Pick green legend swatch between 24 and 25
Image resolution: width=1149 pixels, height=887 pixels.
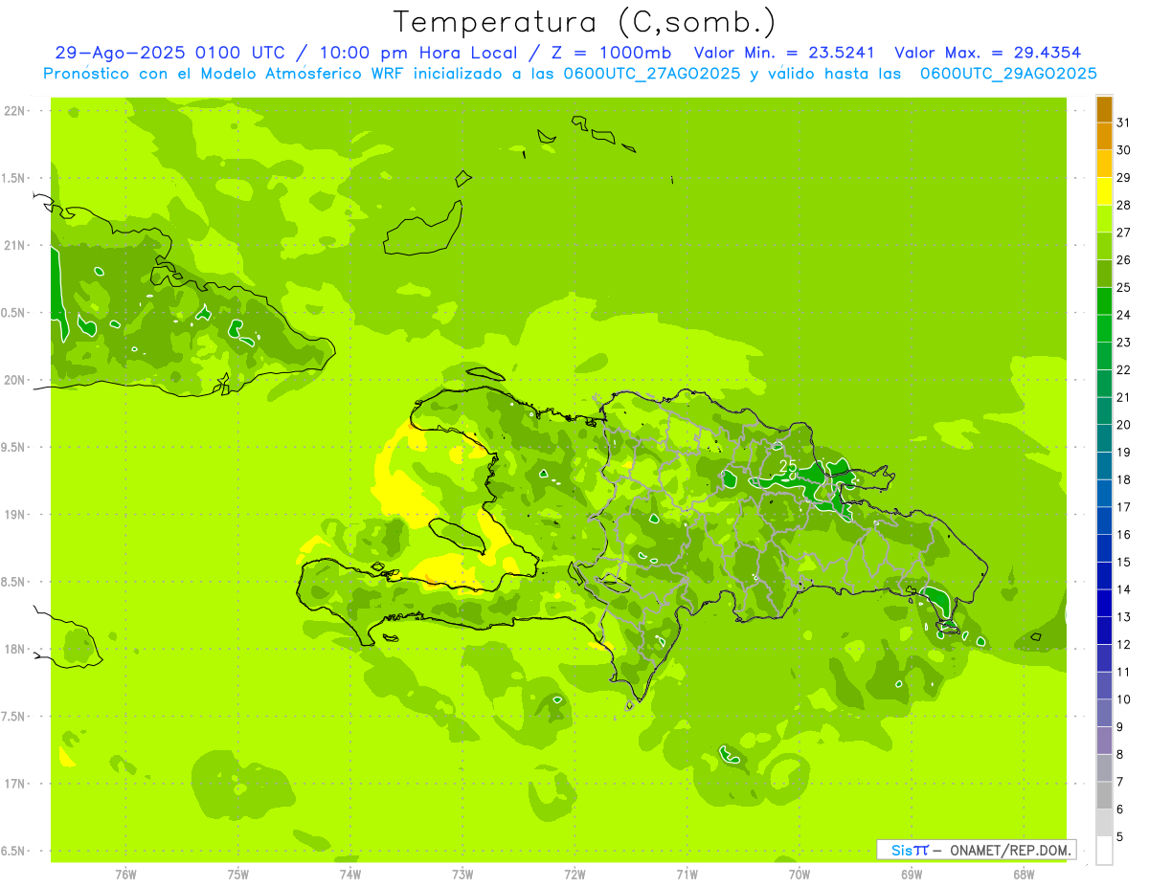point(1104,301)
